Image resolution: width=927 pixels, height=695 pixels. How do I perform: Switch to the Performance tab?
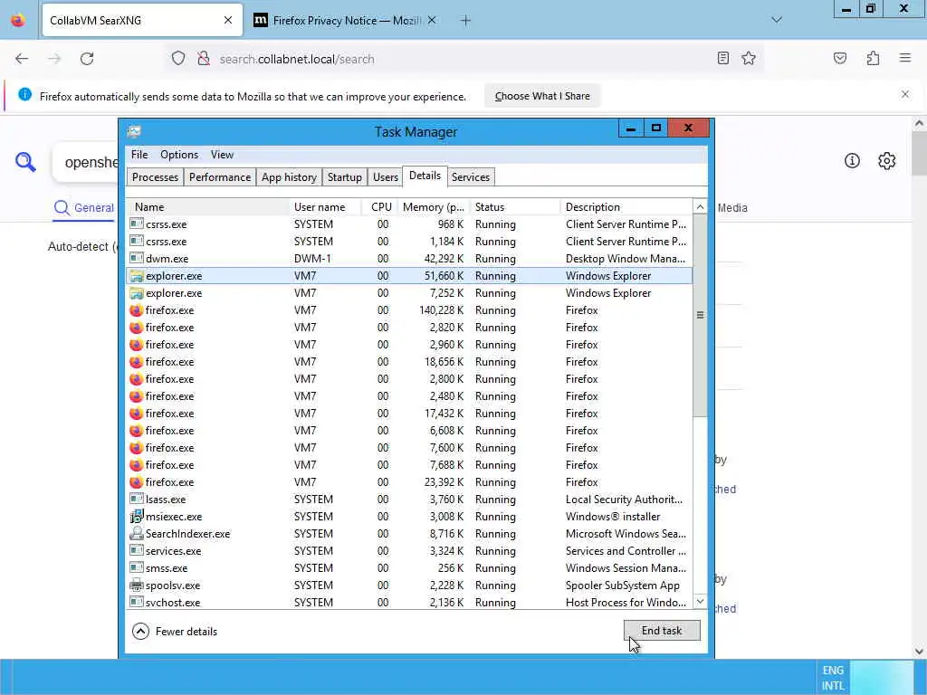220,176
